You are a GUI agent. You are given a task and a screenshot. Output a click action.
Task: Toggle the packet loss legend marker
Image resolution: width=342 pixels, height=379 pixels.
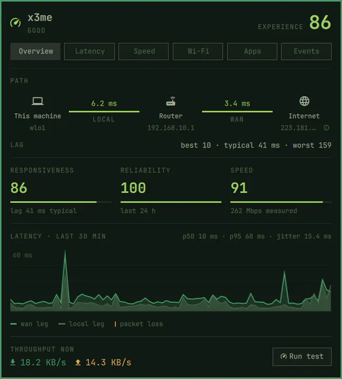click(138, 324)
